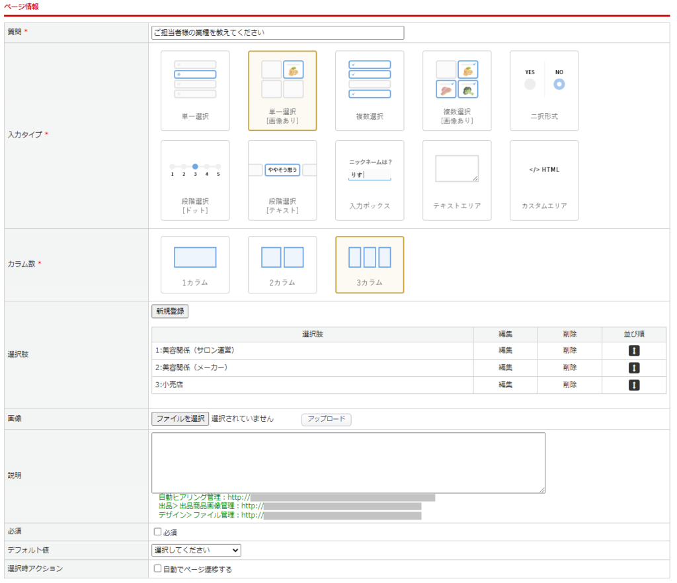677x583 pixels.
Task: Select the 2カラム layout tile
Action: [x=282, y=264]
